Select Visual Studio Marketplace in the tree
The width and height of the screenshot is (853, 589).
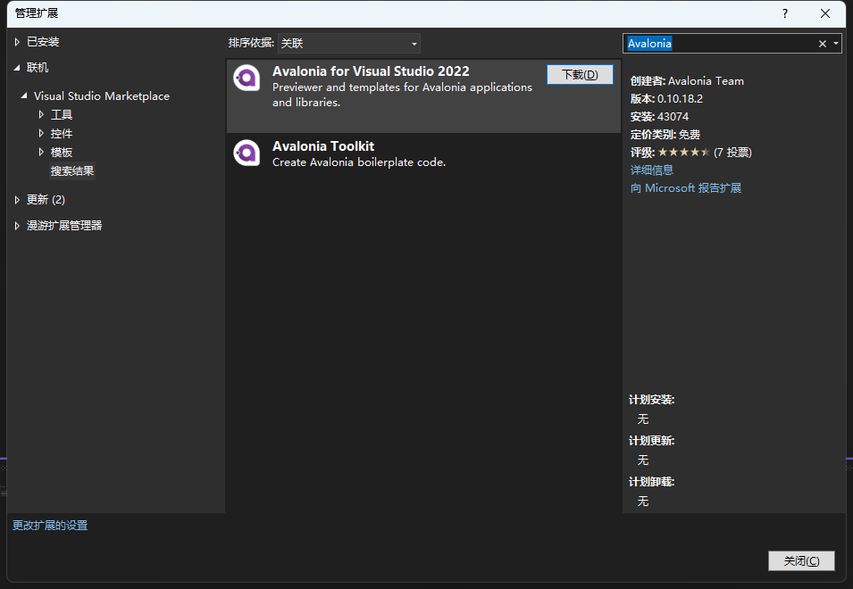tap(102, 96)
